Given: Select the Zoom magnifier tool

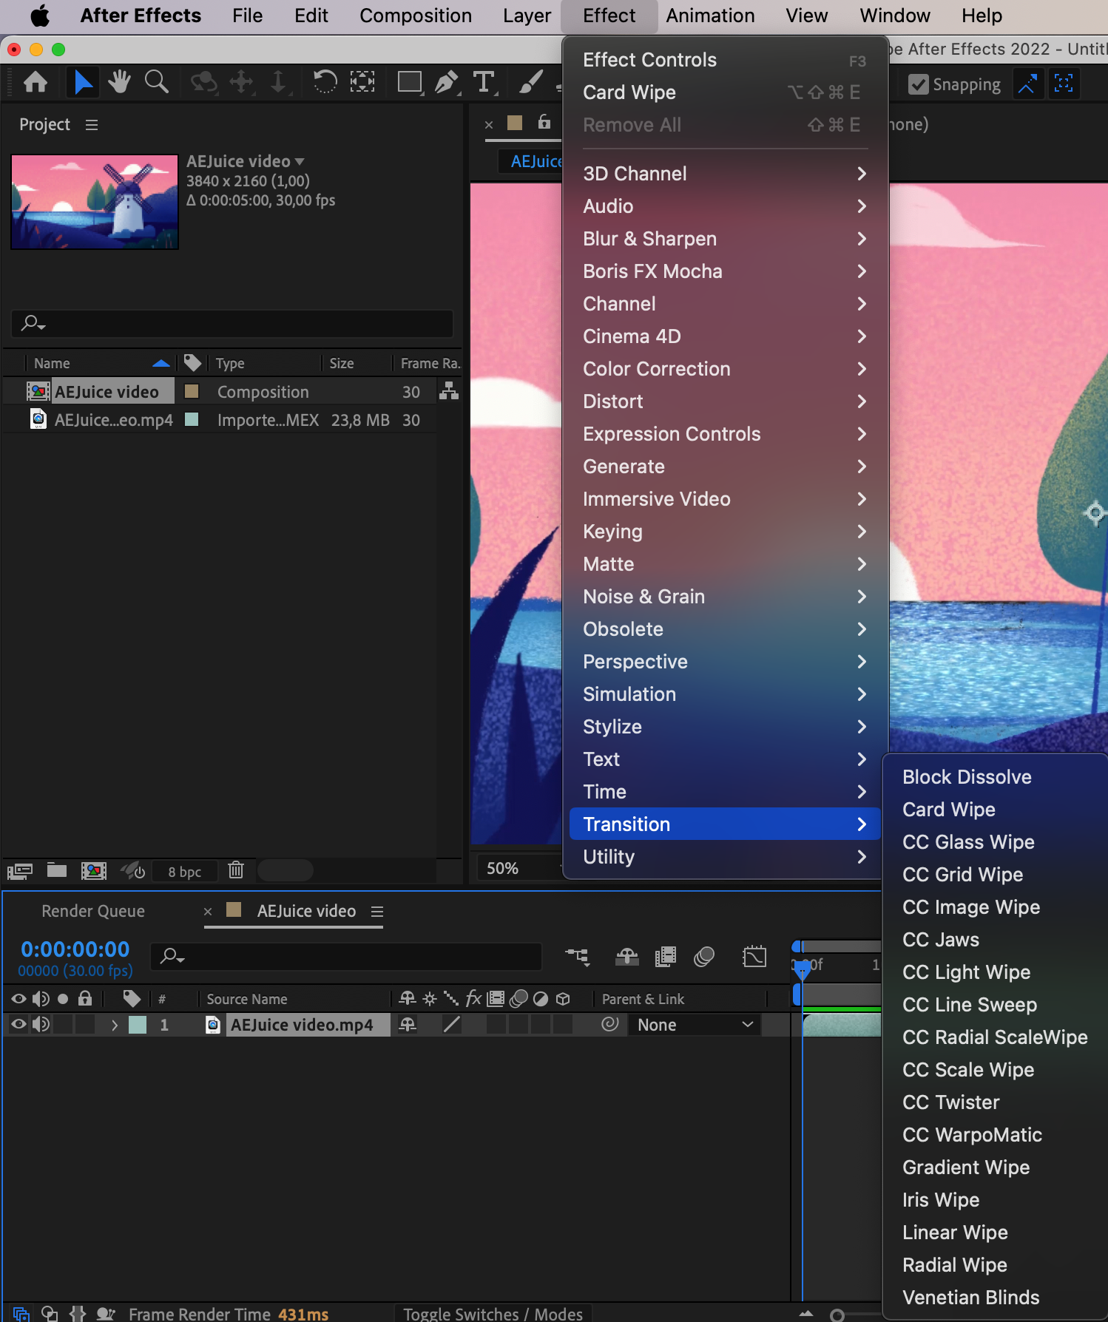Looking at the screenshot, I should [x=156, y=82].
